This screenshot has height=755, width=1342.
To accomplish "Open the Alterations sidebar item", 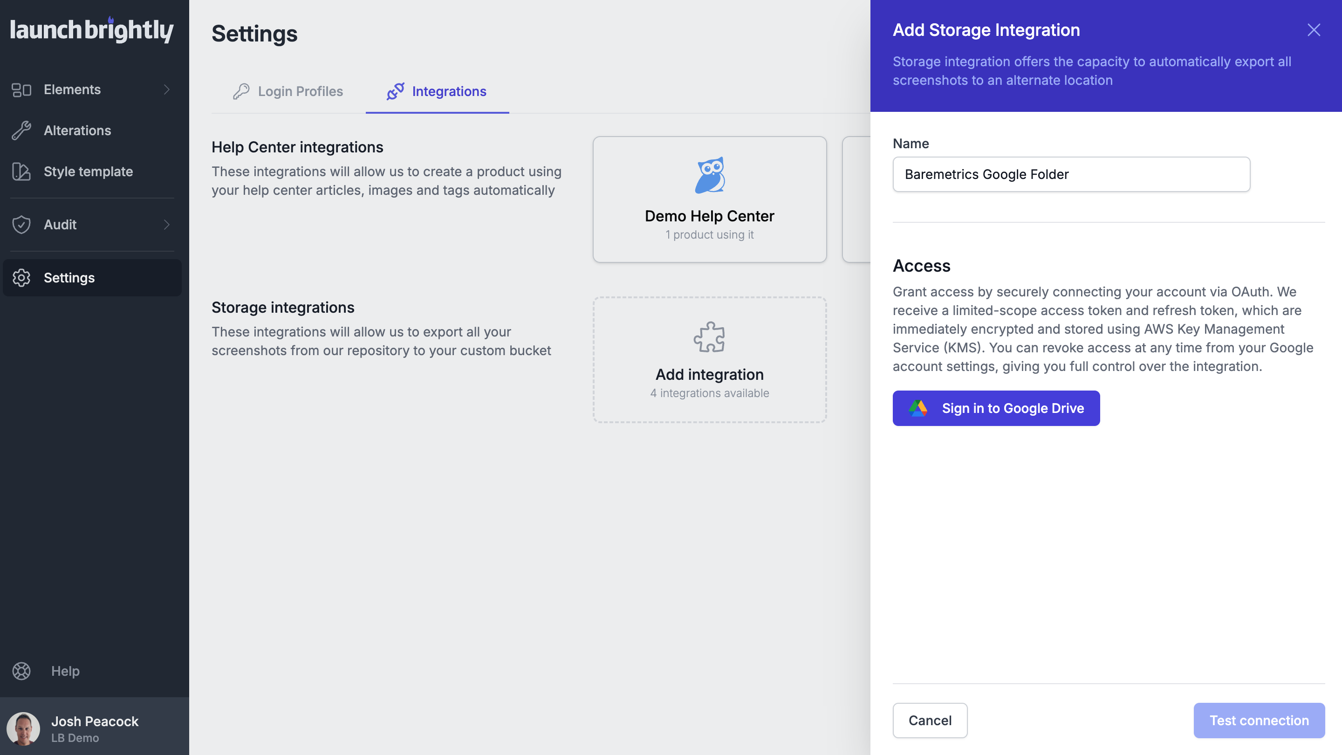I will coord(77,130).
